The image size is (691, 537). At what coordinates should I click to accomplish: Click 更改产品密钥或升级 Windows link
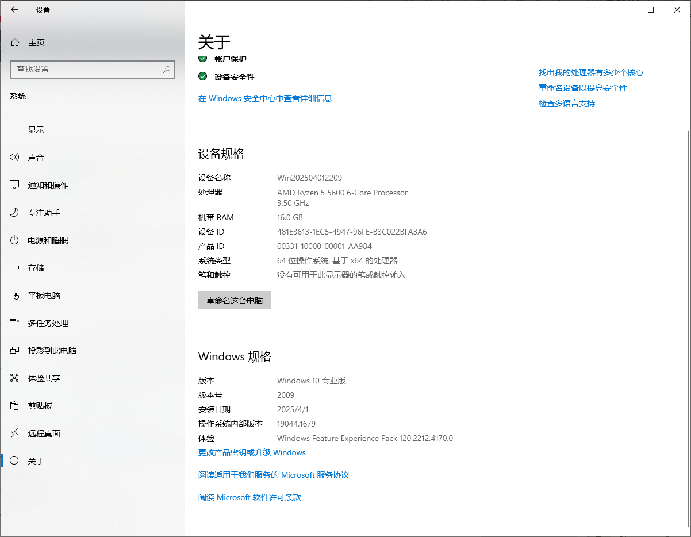pos(252,452)
